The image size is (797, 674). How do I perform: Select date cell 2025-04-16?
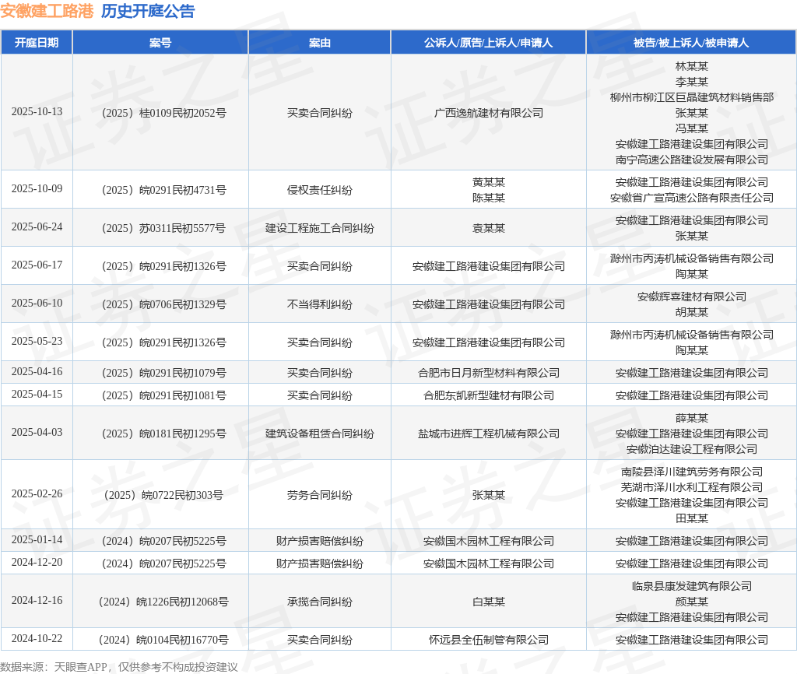[x=37, y=371]
